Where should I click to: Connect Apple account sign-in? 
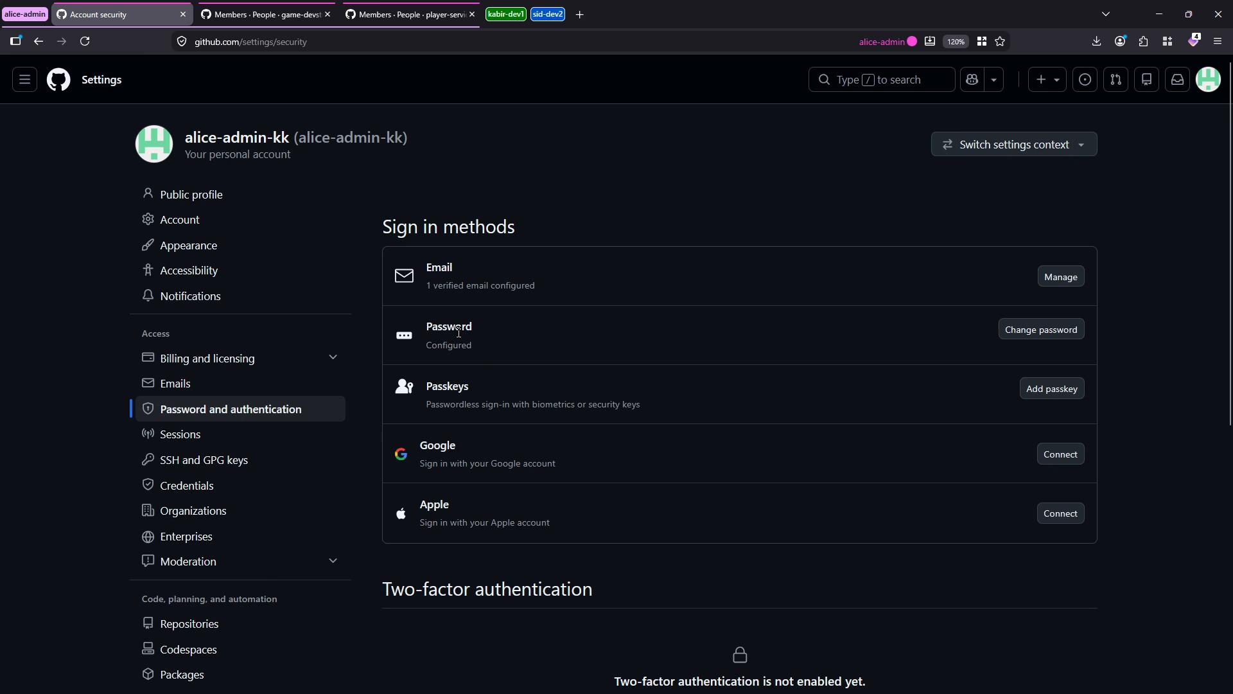(1060, 513)
